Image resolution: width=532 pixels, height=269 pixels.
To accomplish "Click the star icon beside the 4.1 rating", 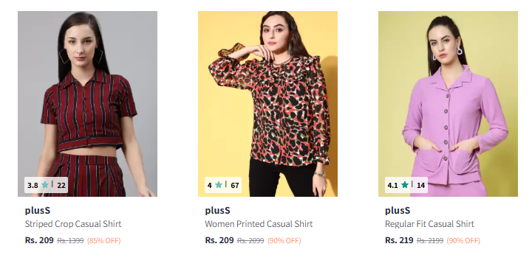I will point(404,185).
